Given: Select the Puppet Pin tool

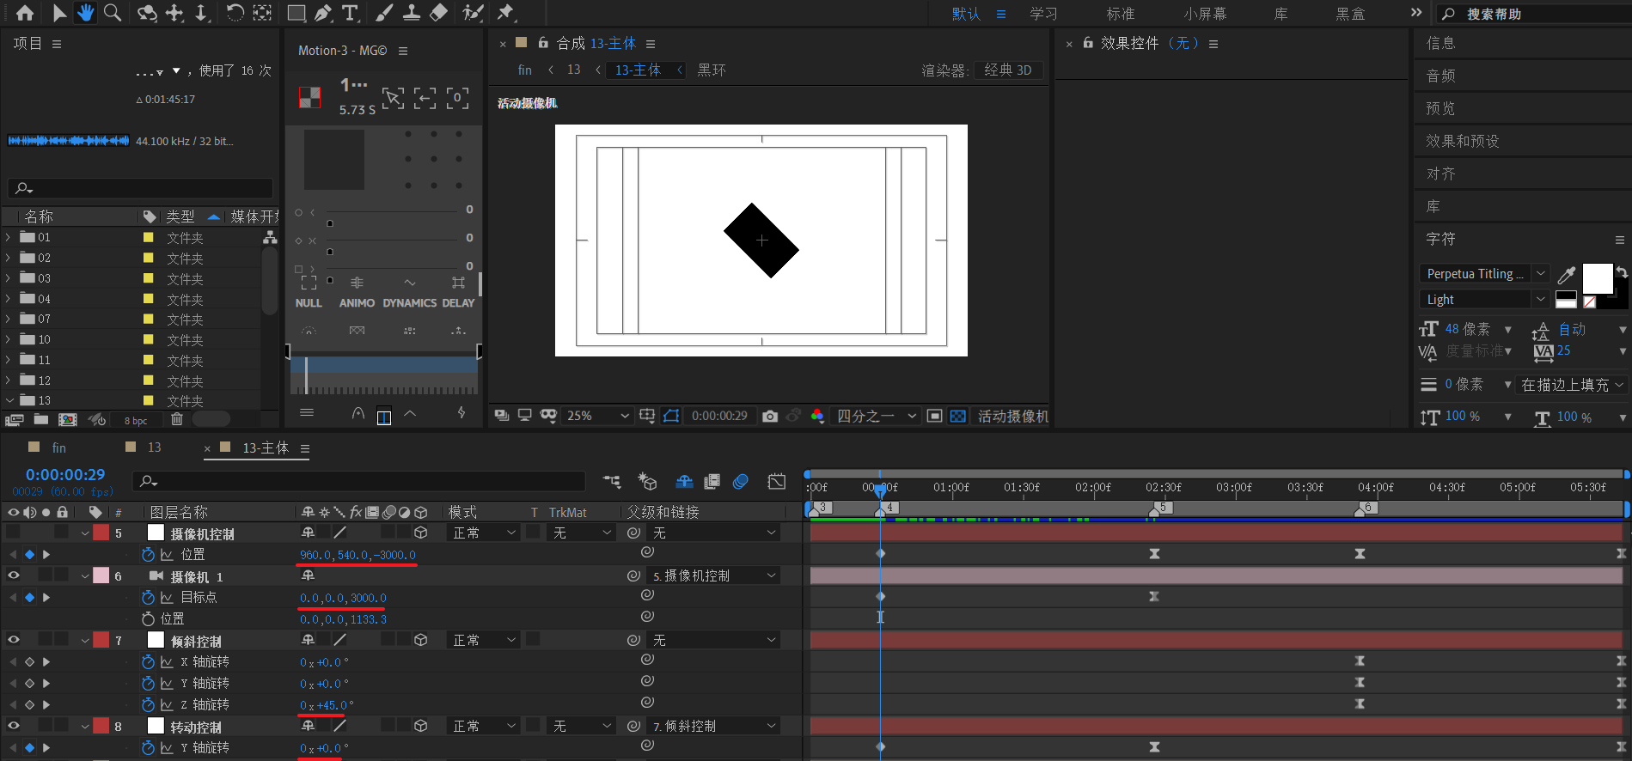Looking at the screenshot, I should pos(505,13).
